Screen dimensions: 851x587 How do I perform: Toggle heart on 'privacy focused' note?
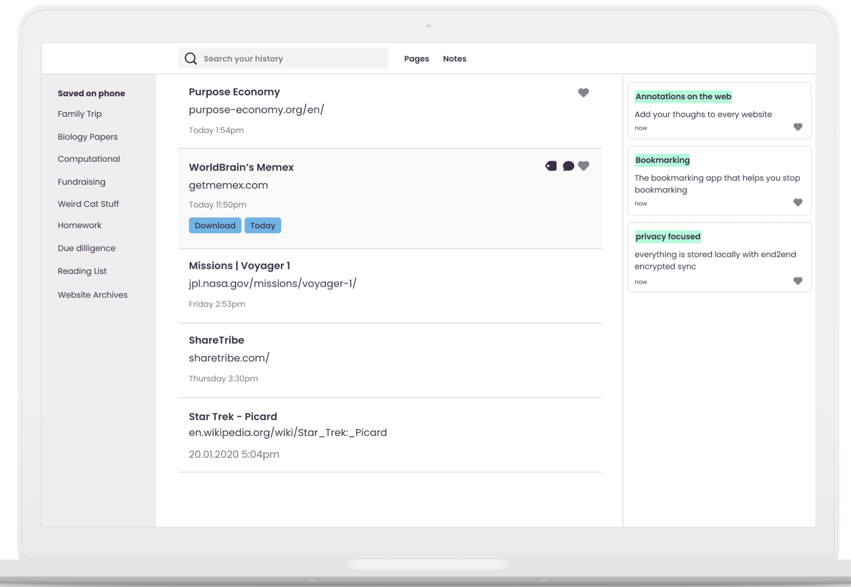pos(798,281)
